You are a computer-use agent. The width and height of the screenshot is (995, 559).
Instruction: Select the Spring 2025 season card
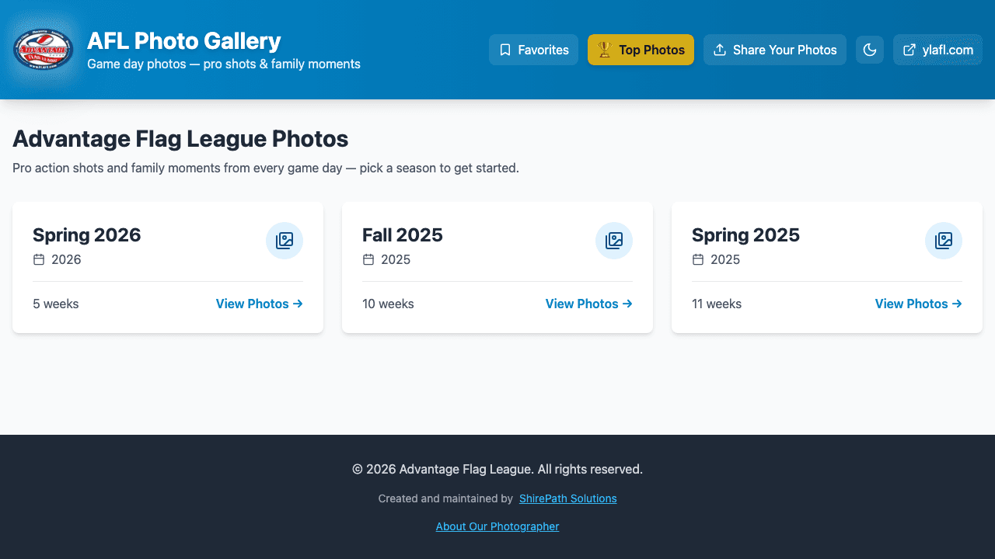[826, 267]
